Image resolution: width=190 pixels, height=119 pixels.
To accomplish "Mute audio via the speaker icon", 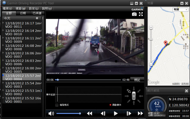I will [x=51, y=114].
